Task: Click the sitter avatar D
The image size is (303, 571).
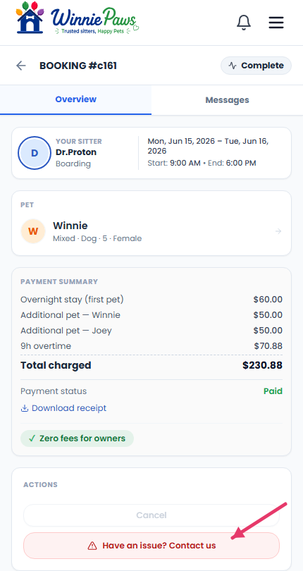Action: 35,153
